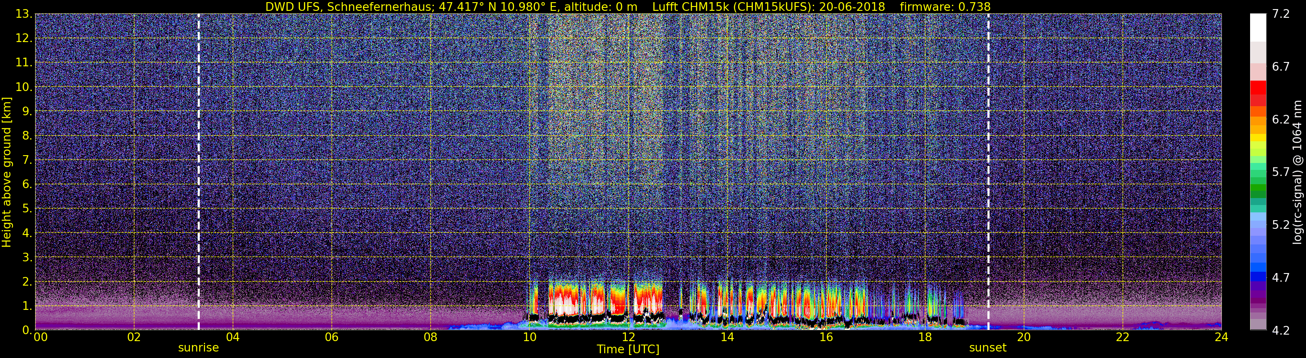1306x358 pixels.
Task: Click the colorbar value 7.2
Action: click(1281, 14)
